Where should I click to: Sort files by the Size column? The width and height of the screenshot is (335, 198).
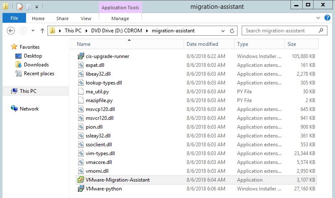pyautogui.click(x=291, y=44)
